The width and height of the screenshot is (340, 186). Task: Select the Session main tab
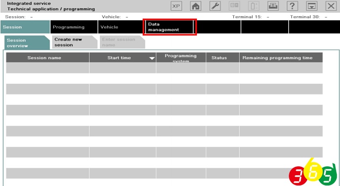point(25,27)
